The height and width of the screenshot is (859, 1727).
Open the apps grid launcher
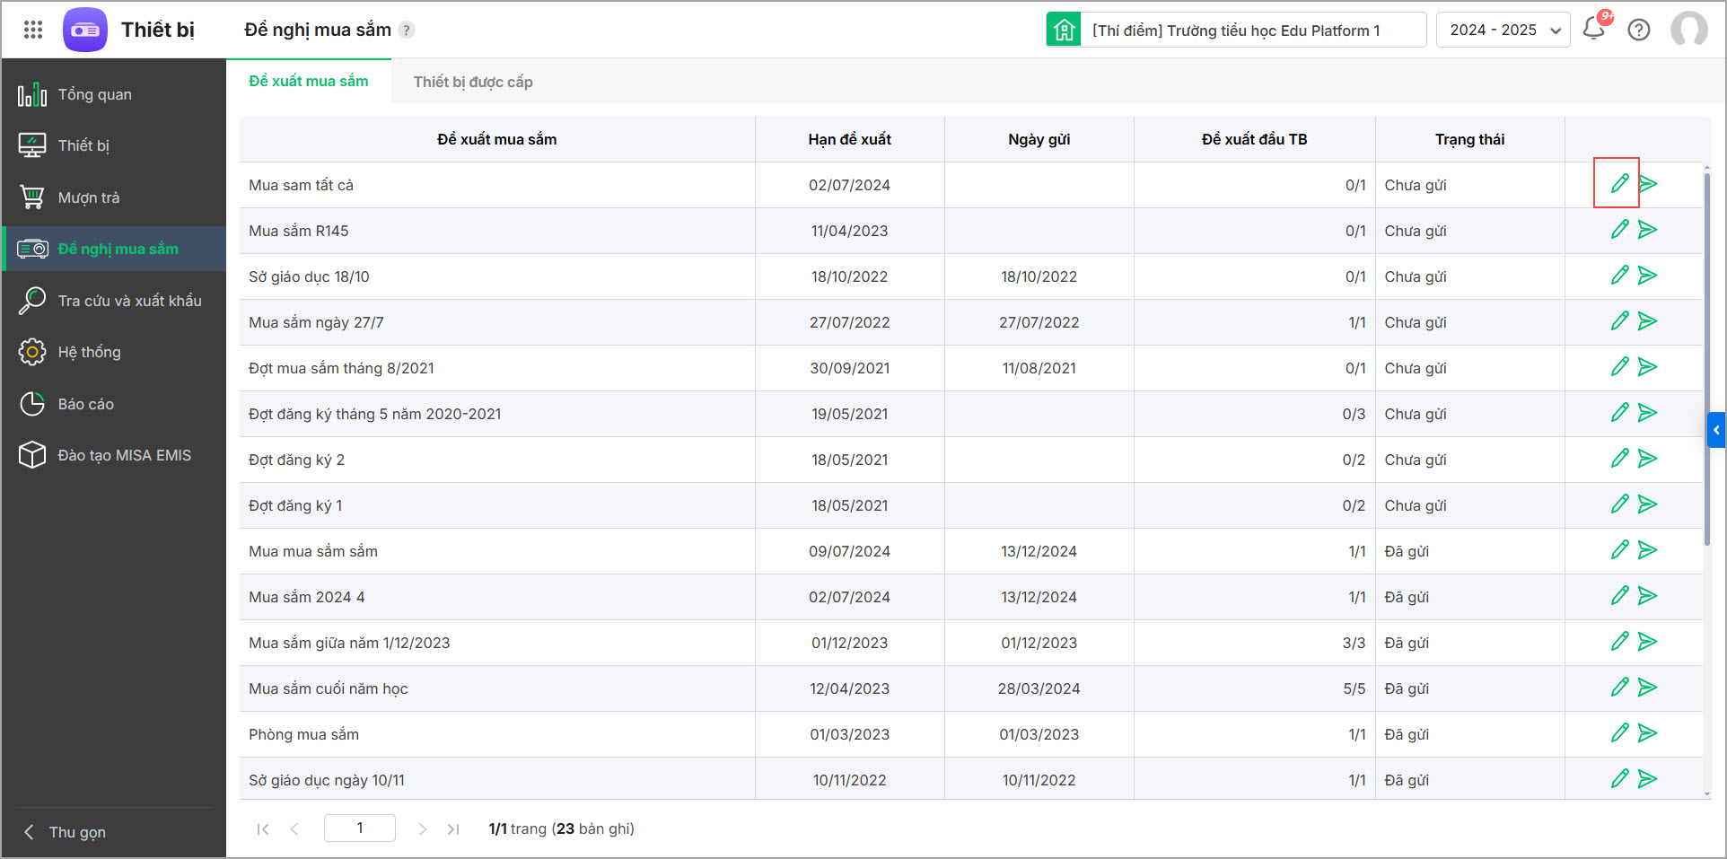33,30
